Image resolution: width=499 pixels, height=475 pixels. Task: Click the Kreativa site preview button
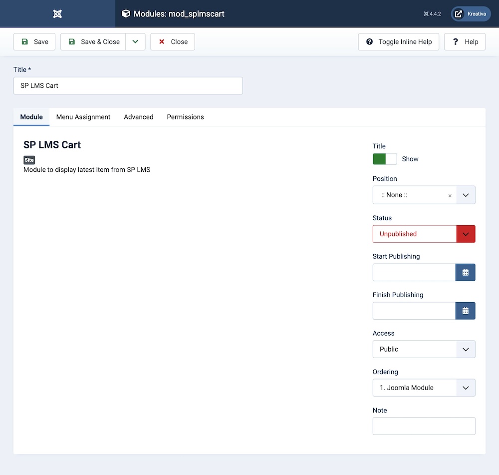pos(471,14)
